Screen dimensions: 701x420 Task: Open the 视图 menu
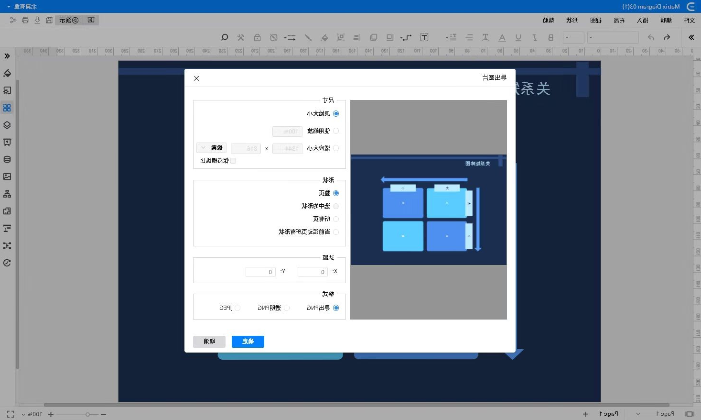click(596, 20)
